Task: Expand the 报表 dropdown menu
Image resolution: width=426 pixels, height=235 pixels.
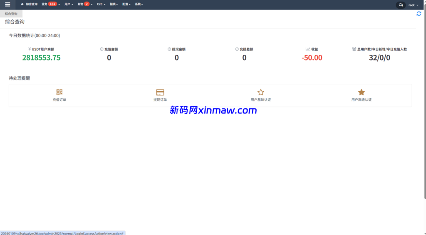Action: (114, 4)
